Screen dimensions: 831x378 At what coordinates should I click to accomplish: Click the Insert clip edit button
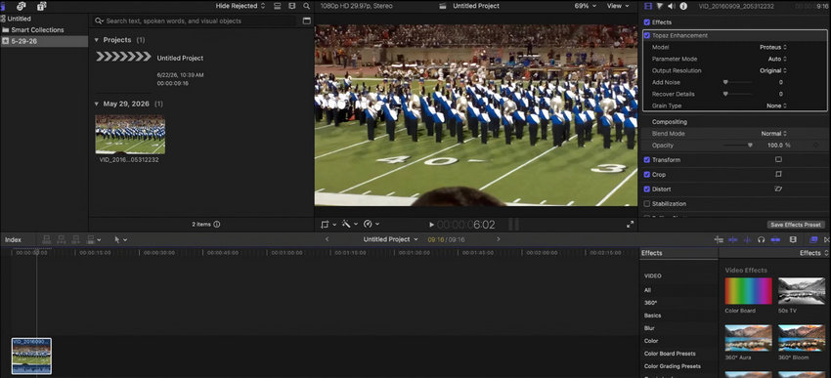pos(61,239)
